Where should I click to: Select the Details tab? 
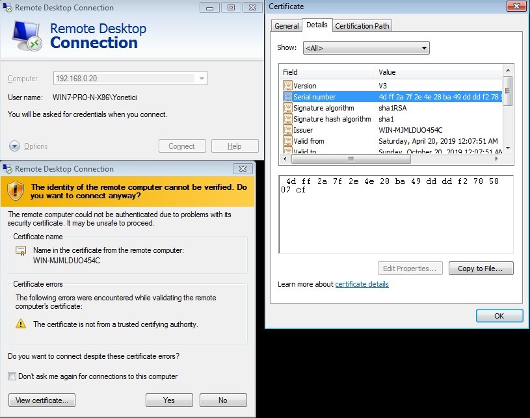point(317,25)
